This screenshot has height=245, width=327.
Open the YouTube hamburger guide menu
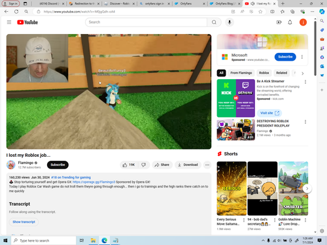(x=9, y=22)
